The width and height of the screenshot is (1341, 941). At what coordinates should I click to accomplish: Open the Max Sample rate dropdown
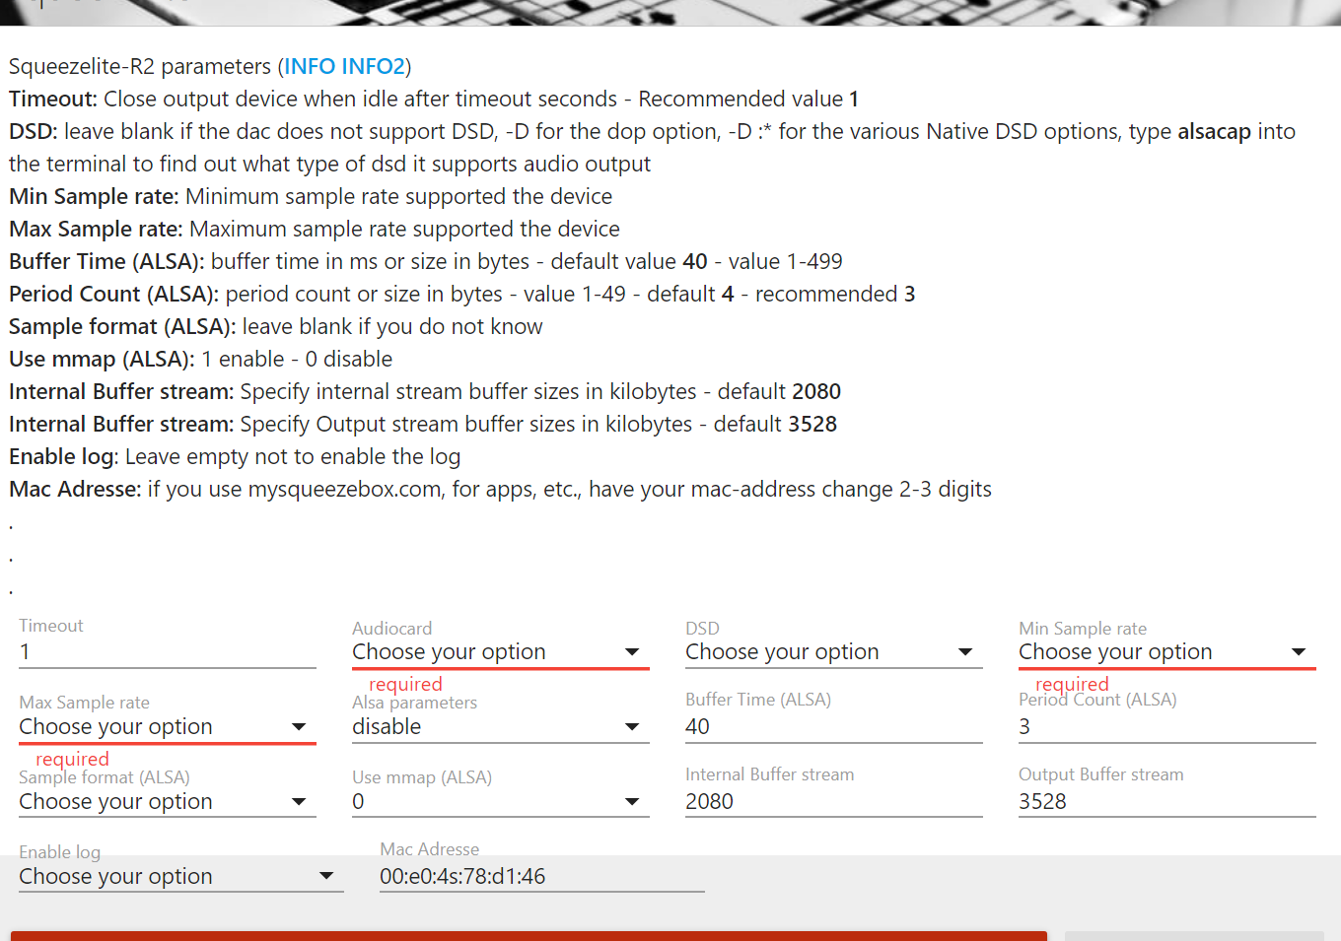168,727
